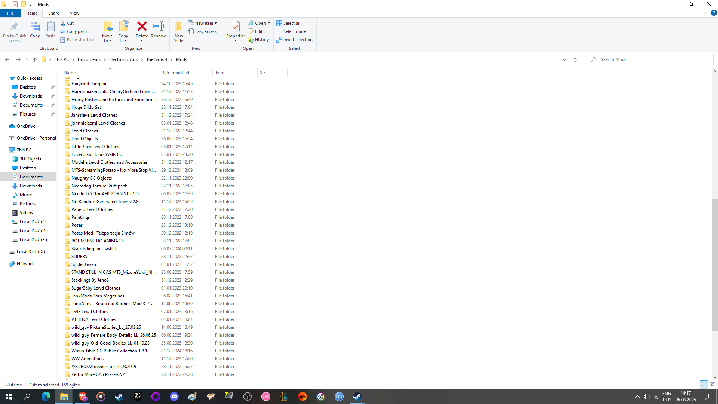Switch to the Home ribbon tab
Viewport: 718px width, 404px height.
pyautogui.click(x=32, y=13)
